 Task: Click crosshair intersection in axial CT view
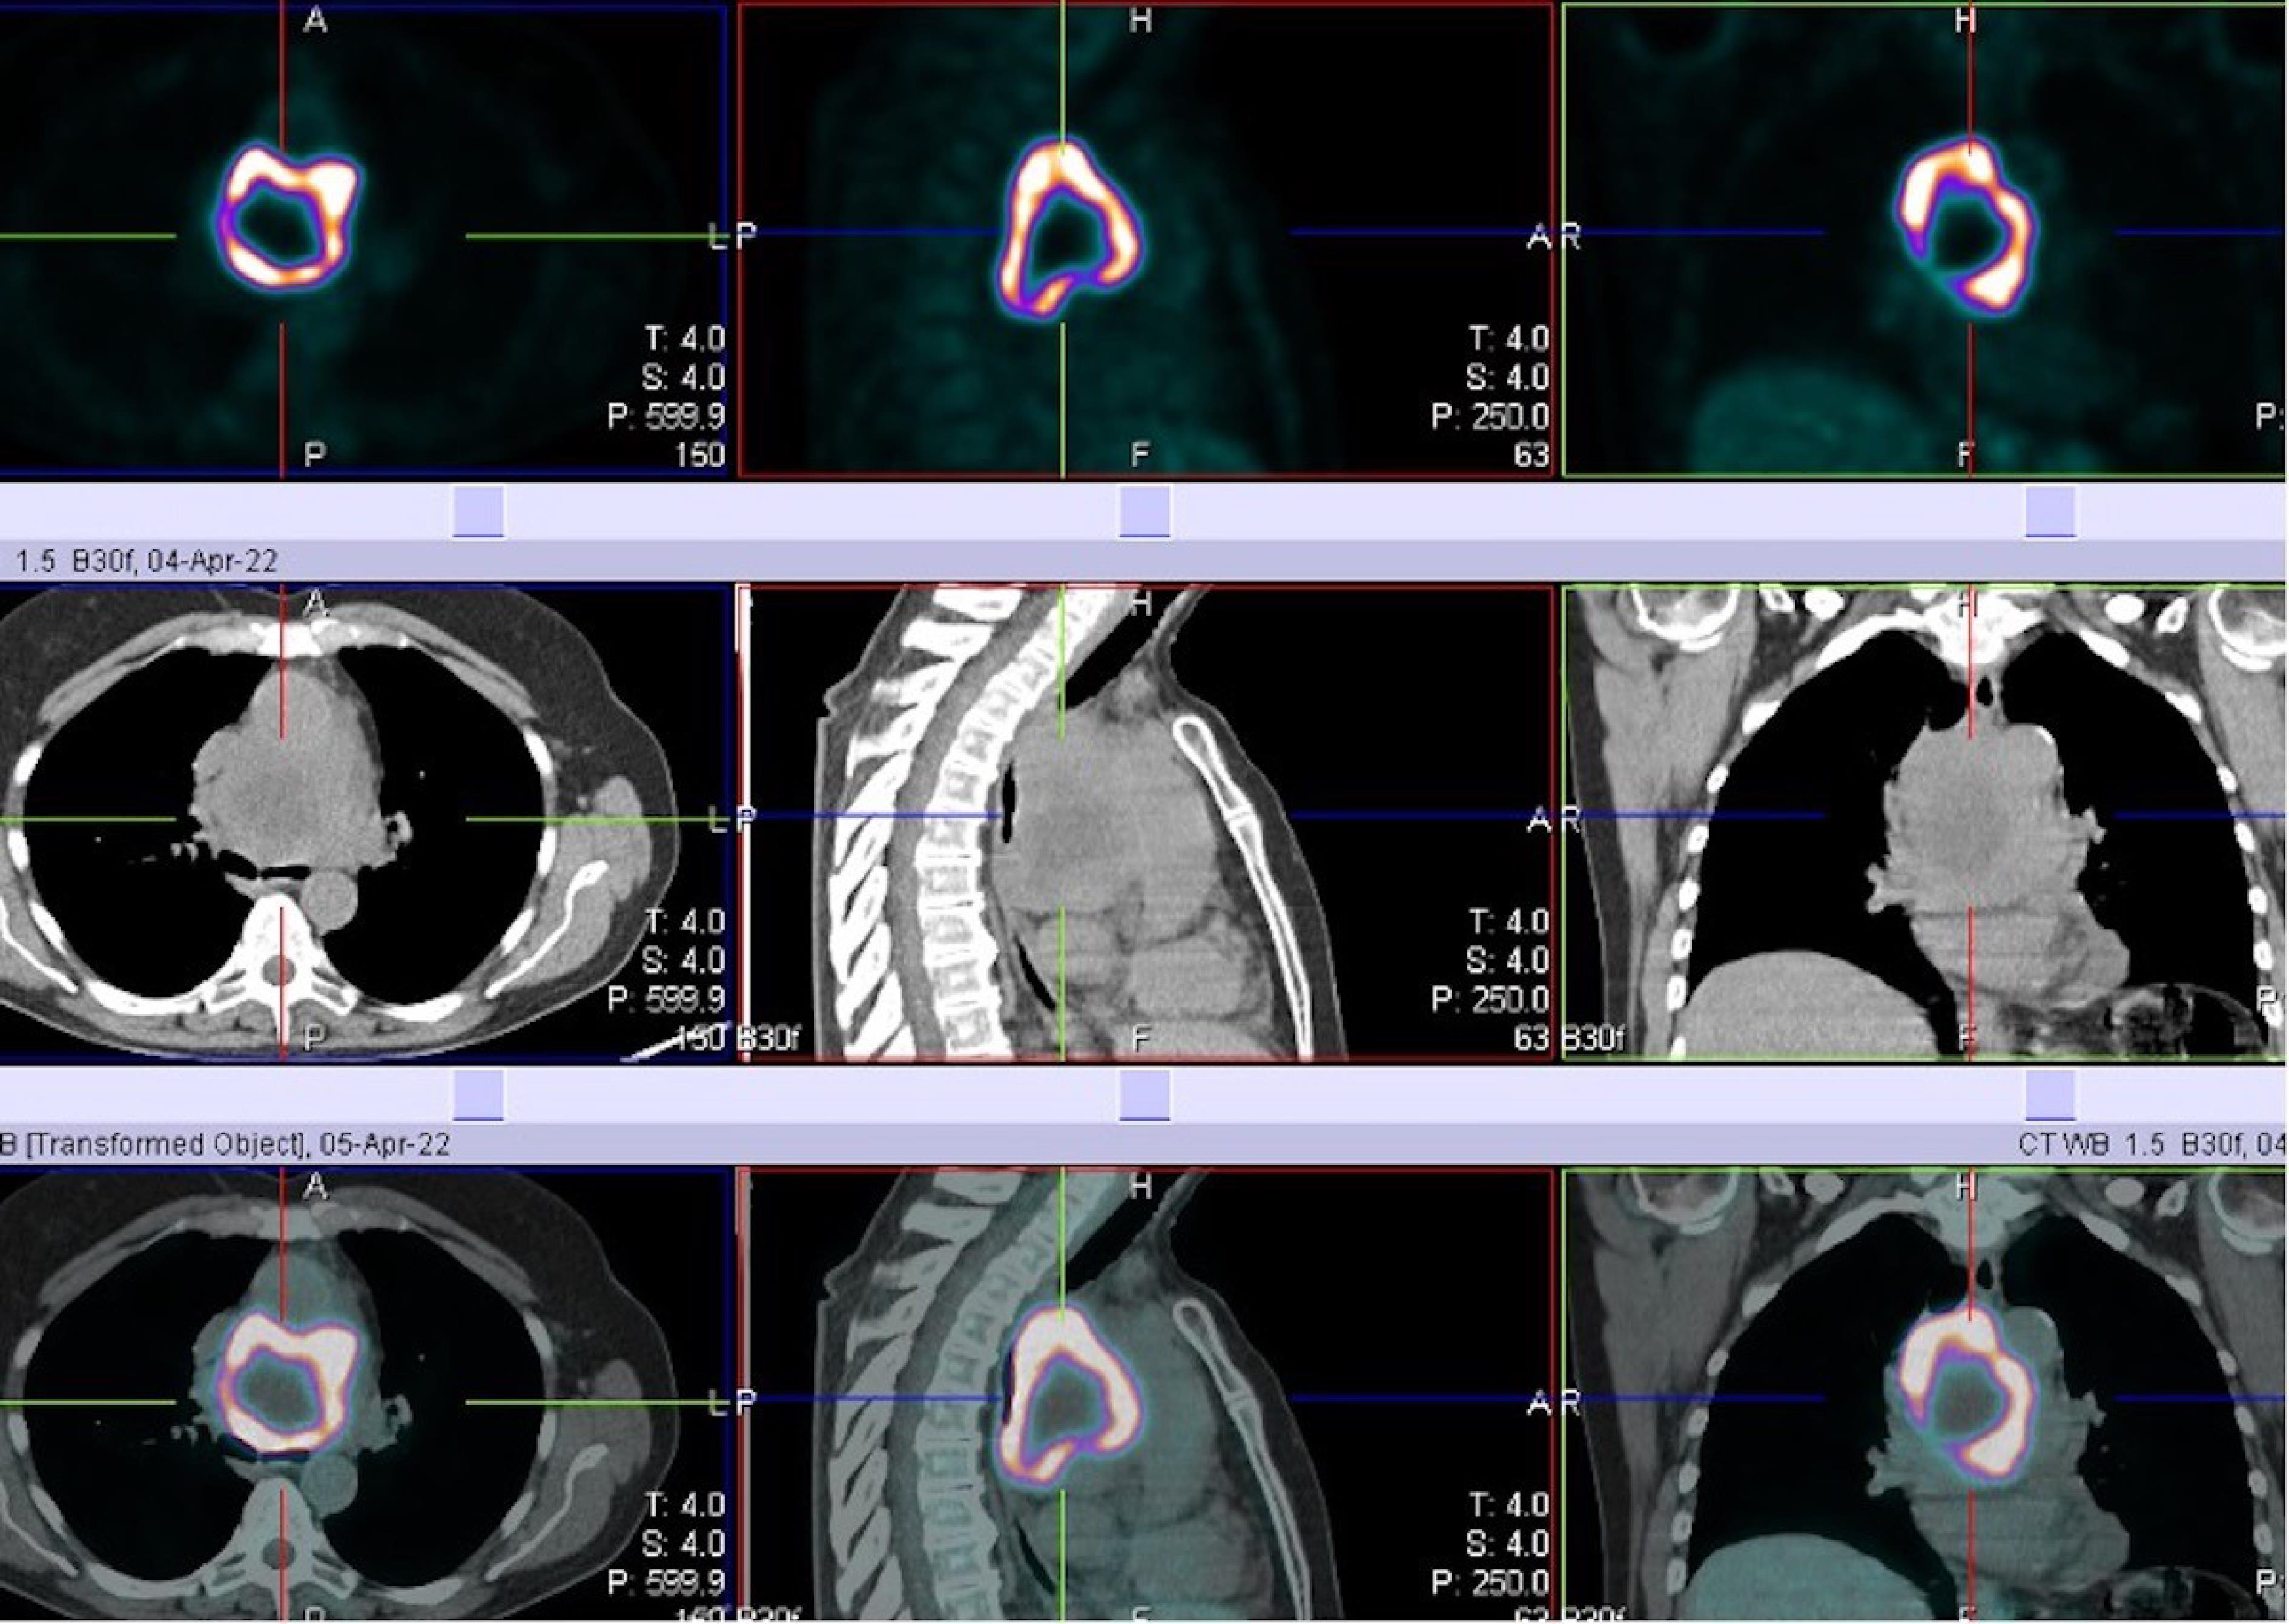[282, 820]
